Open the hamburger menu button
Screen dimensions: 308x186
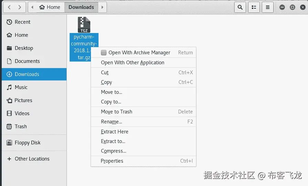tap(268, 7)
